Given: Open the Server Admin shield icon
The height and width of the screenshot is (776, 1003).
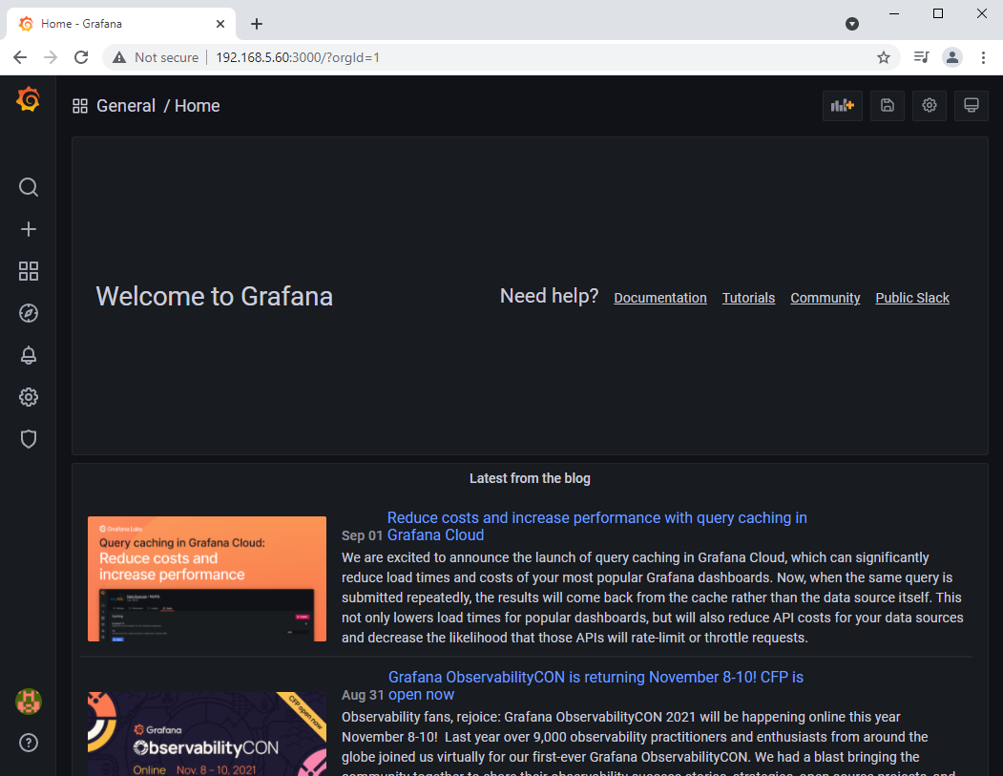Looking at the screenshot, I should (28, 439).
